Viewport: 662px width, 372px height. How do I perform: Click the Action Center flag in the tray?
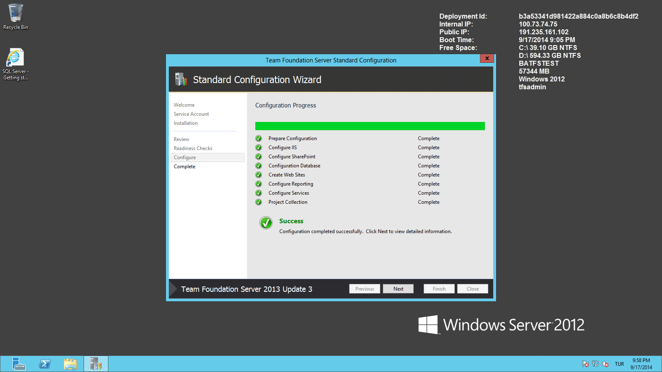pos(585,364)
